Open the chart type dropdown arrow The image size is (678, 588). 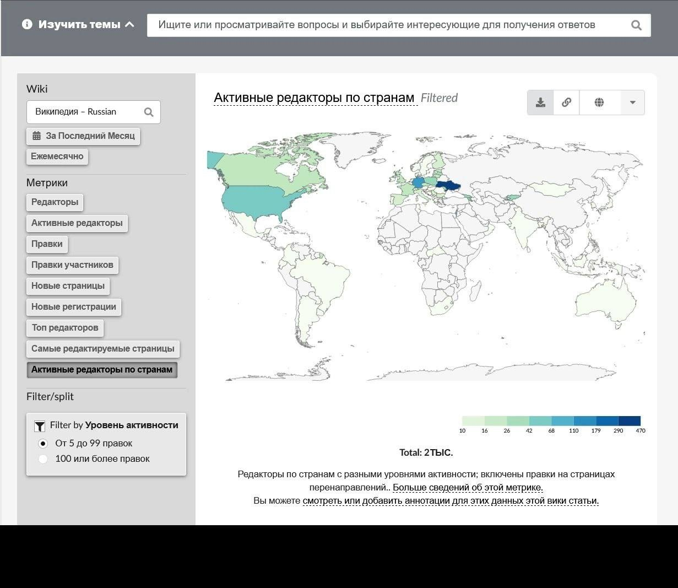tap(632, 103)
